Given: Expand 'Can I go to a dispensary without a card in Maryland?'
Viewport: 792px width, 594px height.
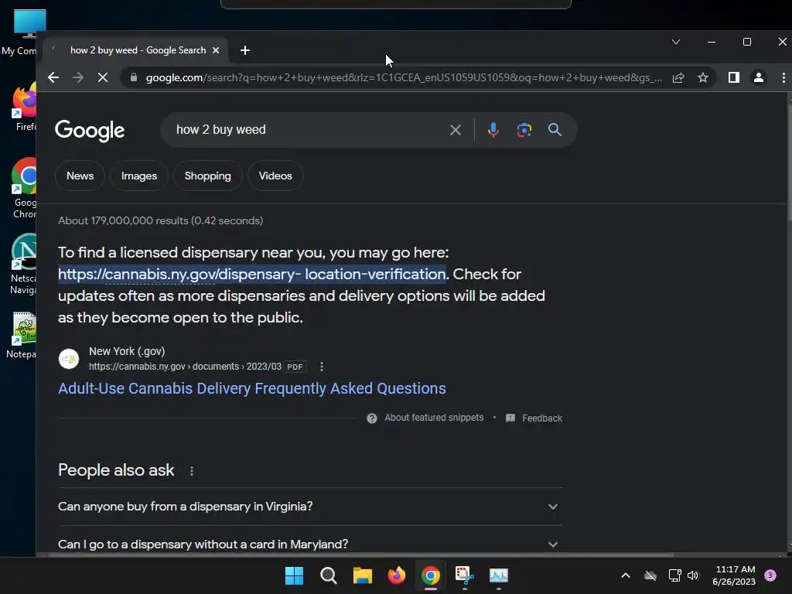Looking at the screenshot, I should 309,544.
